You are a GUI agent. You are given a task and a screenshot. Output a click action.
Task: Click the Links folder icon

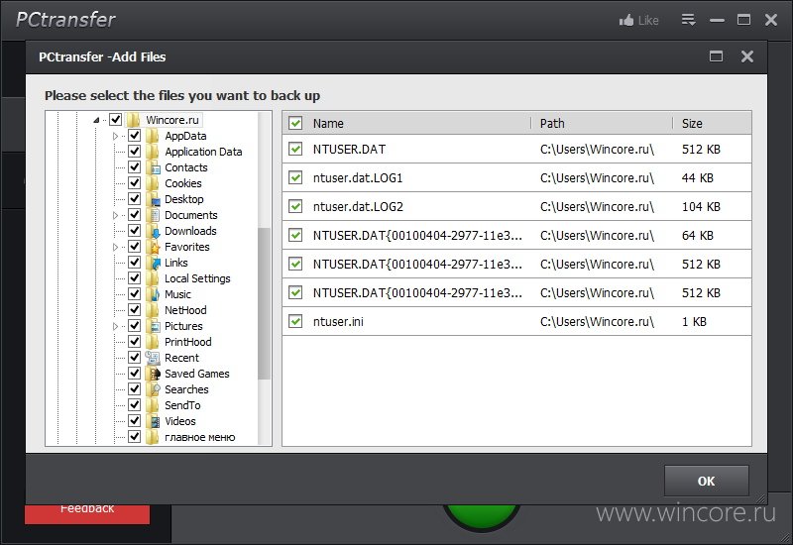pyautogui.click(x=152, y=263)
